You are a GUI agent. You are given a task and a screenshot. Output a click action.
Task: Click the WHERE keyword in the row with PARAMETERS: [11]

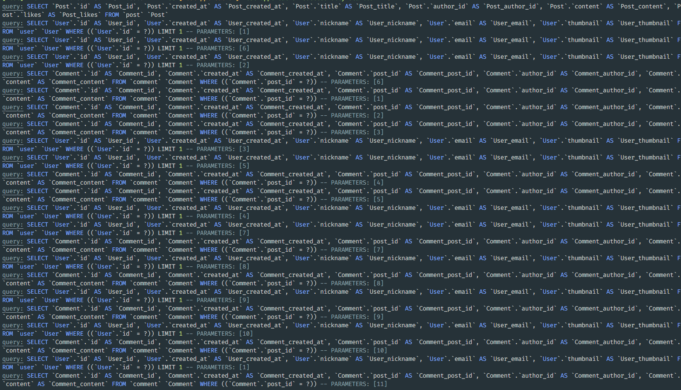(209, 384)
